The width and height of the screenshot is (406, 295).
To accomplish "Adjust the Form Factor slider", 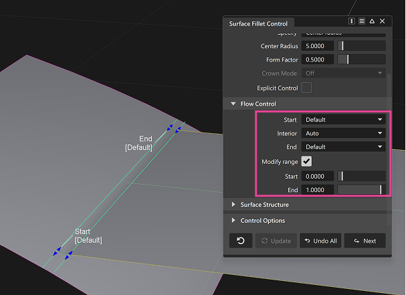I will tap(361, 60).
